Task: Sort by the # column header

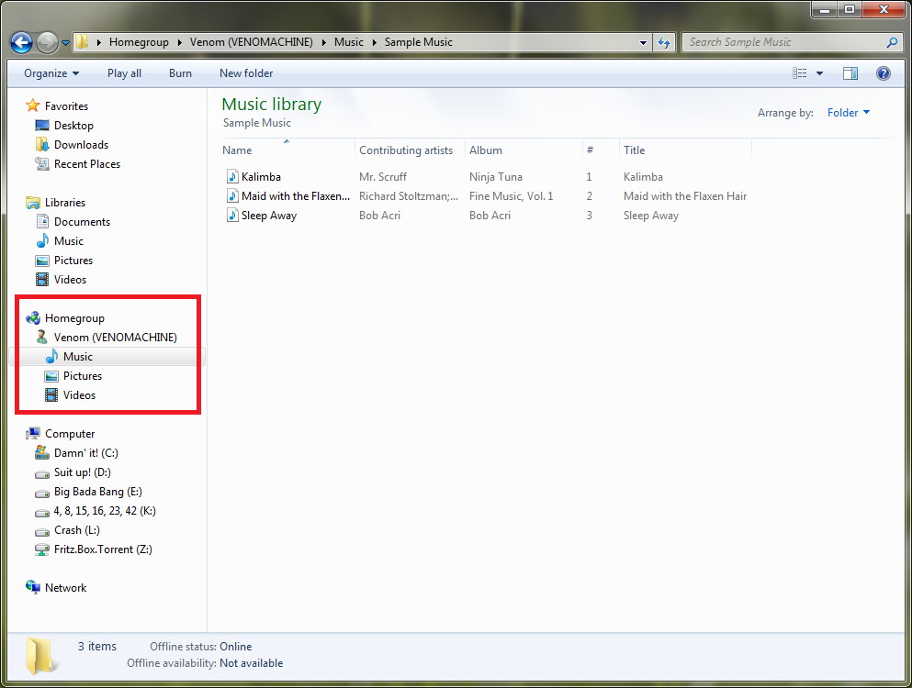Action: point(590,150)
